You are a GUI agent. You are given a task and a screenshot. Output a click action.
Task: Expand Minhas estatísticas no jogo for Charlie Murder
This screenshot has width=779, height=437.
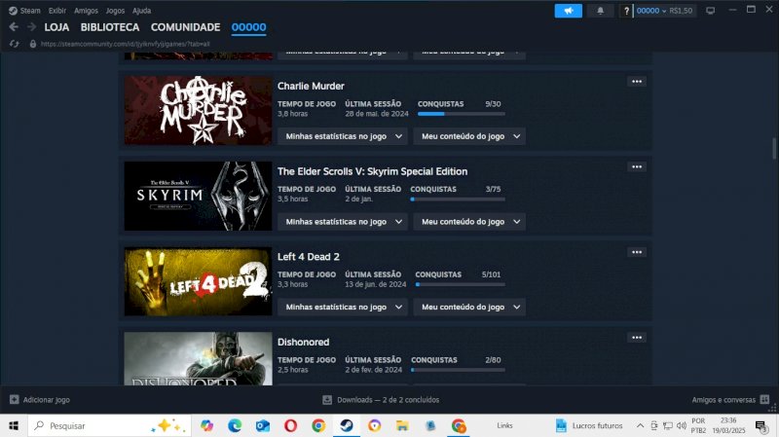pyautogui.click(x=343, y=136)
